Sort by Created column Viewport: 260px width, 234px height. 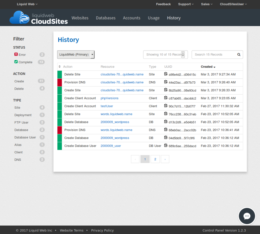tap(208, 67)
